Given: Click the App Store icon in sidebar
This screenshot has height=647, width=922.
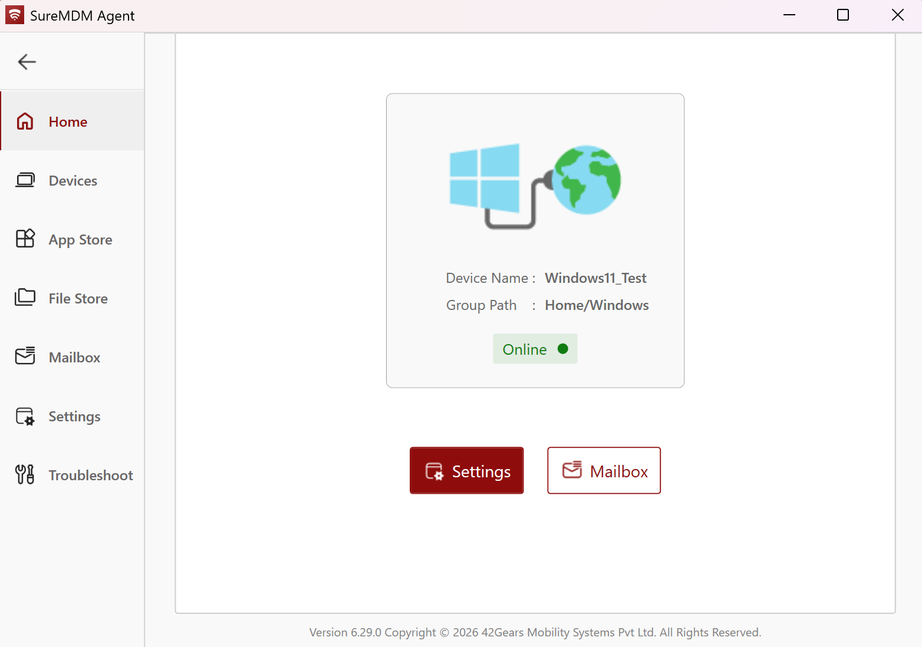Looking at the screenshot, I should [x=25, y=239].
